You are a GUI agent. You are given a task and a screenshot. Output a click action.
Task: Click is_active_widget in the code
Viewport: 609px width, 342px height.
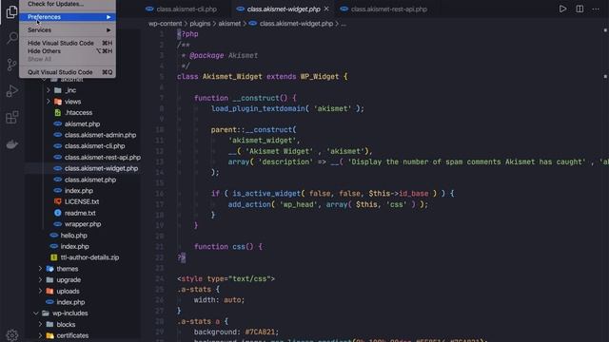point(266,193)
